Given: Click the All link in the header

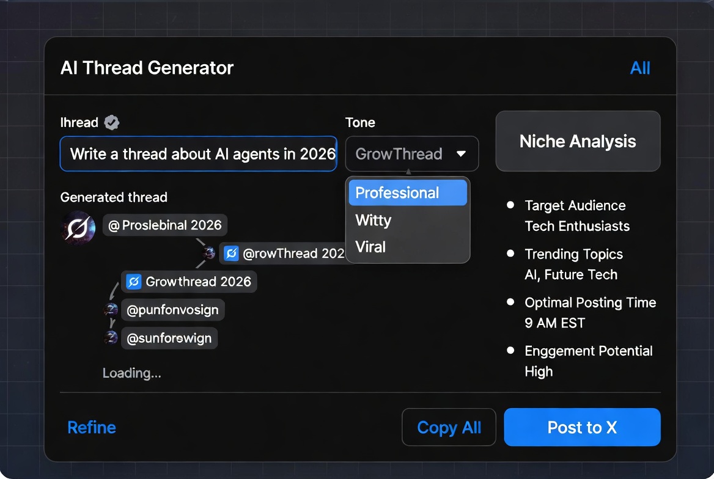Looking at the screenshot, I should click(x=640, y=68).
